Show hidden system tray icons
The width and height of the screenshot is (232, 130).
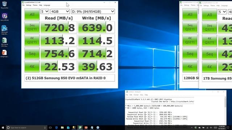click(192, 127)
